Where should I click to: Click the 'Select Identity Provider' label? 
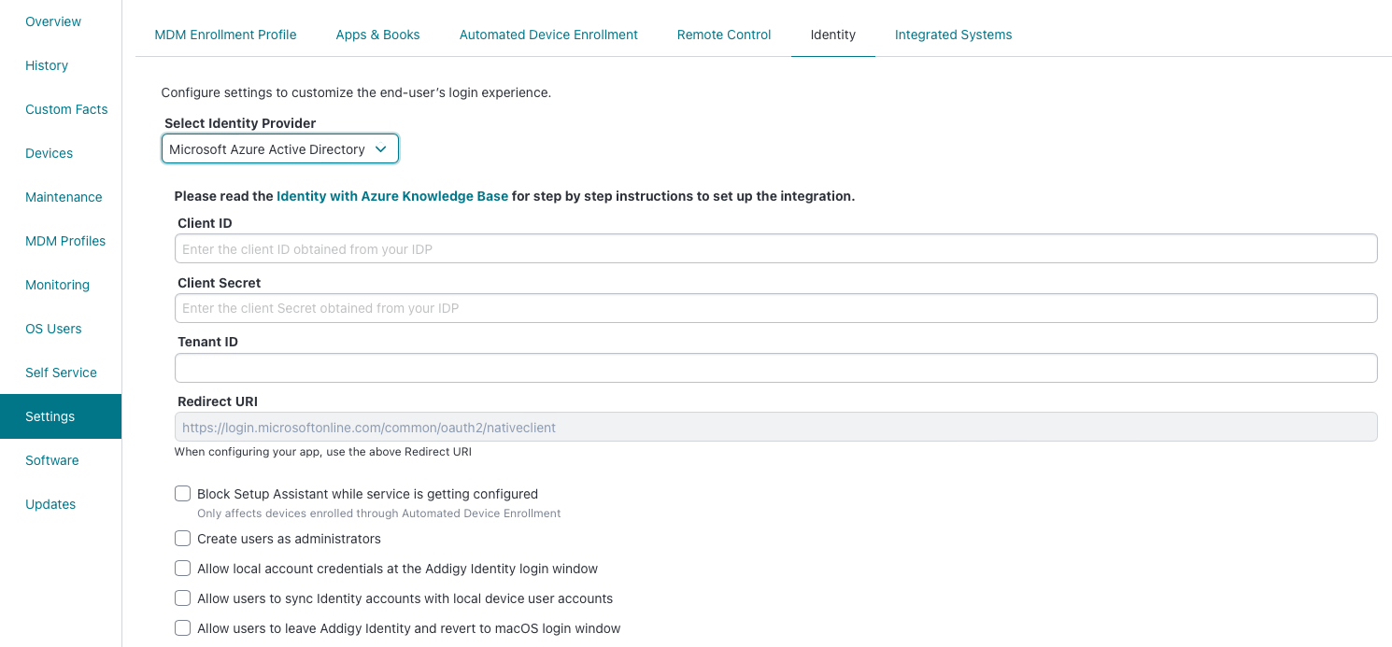point(240,123)
